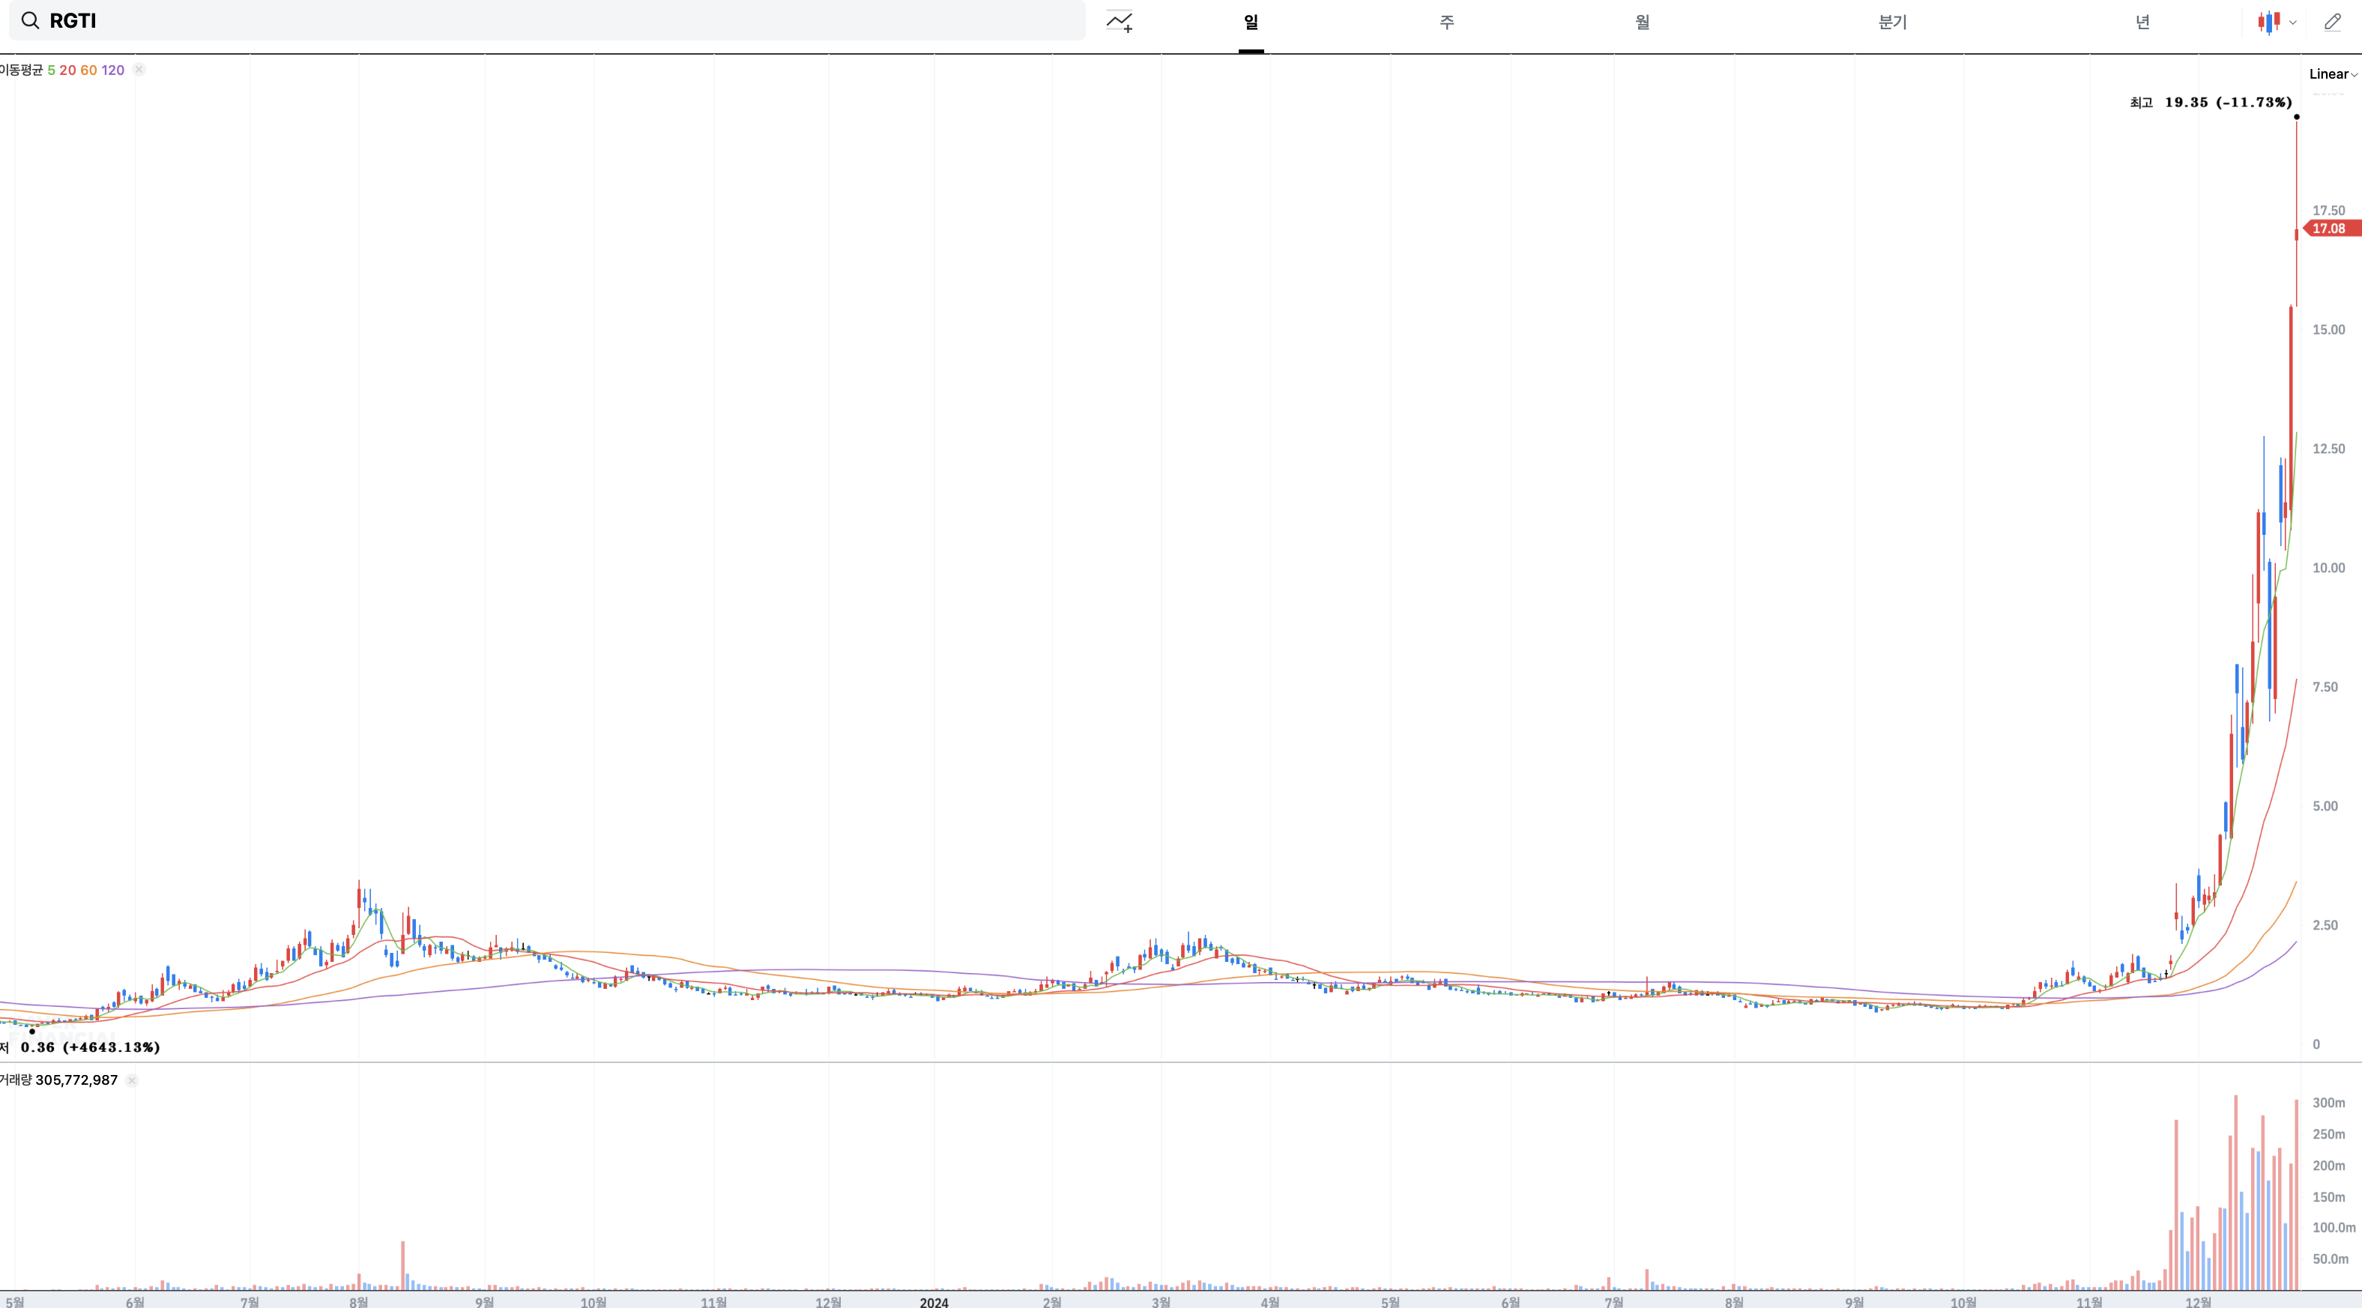Click the green 5-day moving average label
Screen dimensions: 2362x1308
coord(52,70)
